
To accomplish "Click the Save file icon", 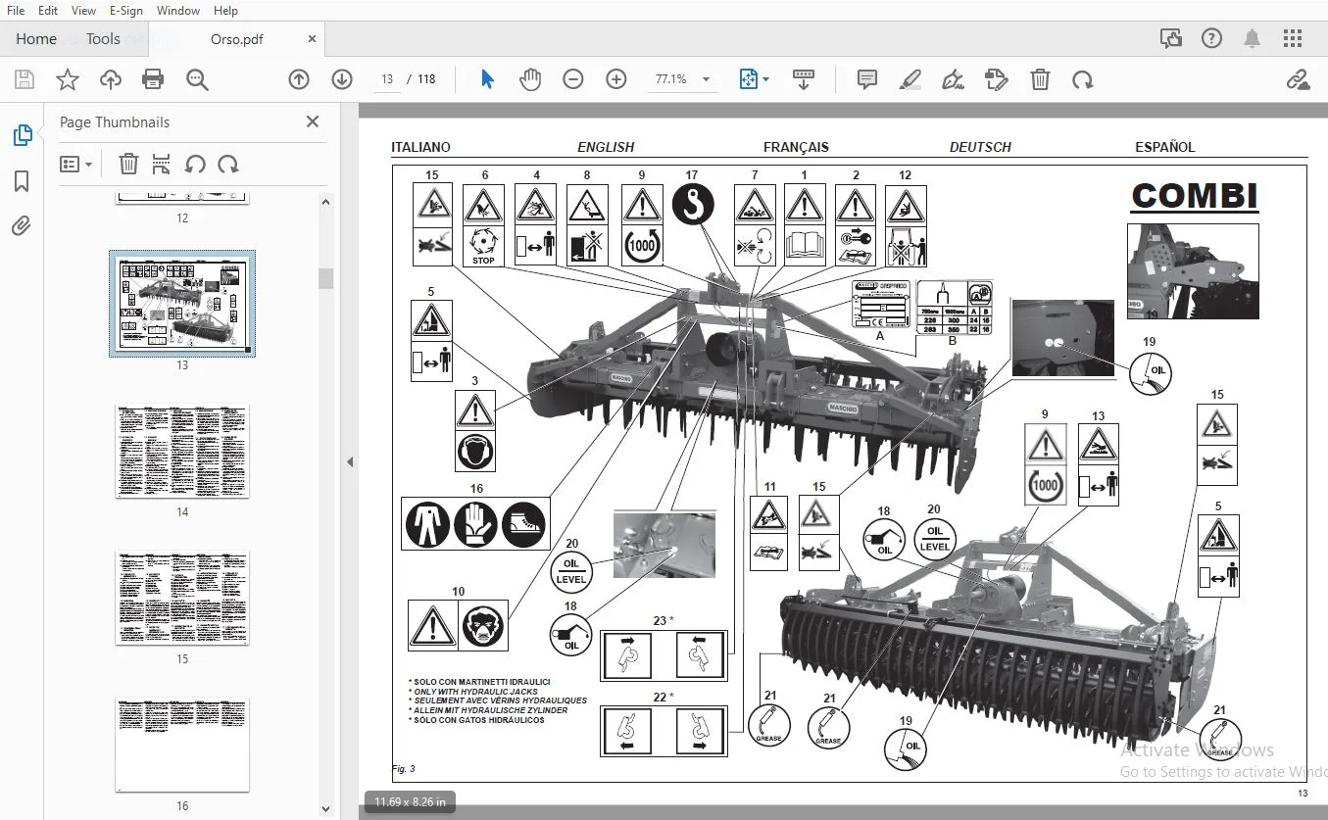I will pyautogui.click(x=24, y=79).
